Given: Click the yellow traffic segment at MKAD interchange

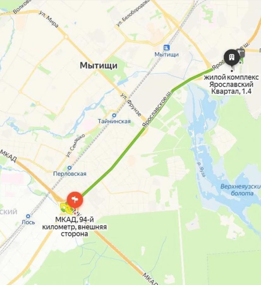Looking at the screenshot, I should pyautogui.click(x=65, y=208).
